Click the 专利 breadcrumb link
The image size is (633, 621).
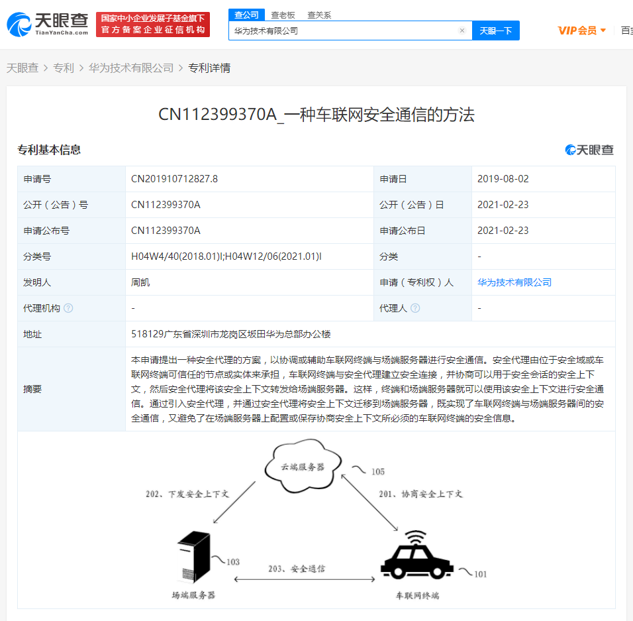(64, 67)
